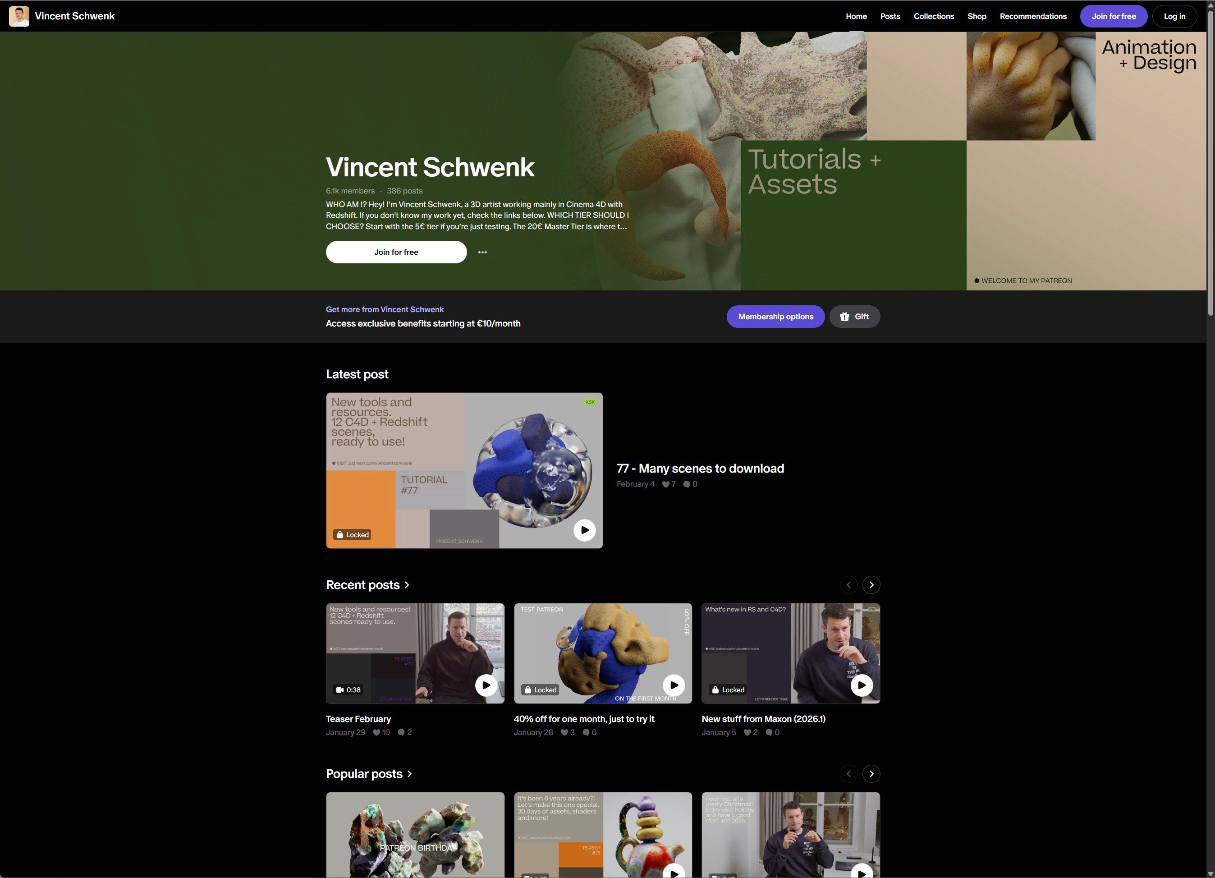Click the Gift button with present icon

pyautogui.click(x=854, y=317)
